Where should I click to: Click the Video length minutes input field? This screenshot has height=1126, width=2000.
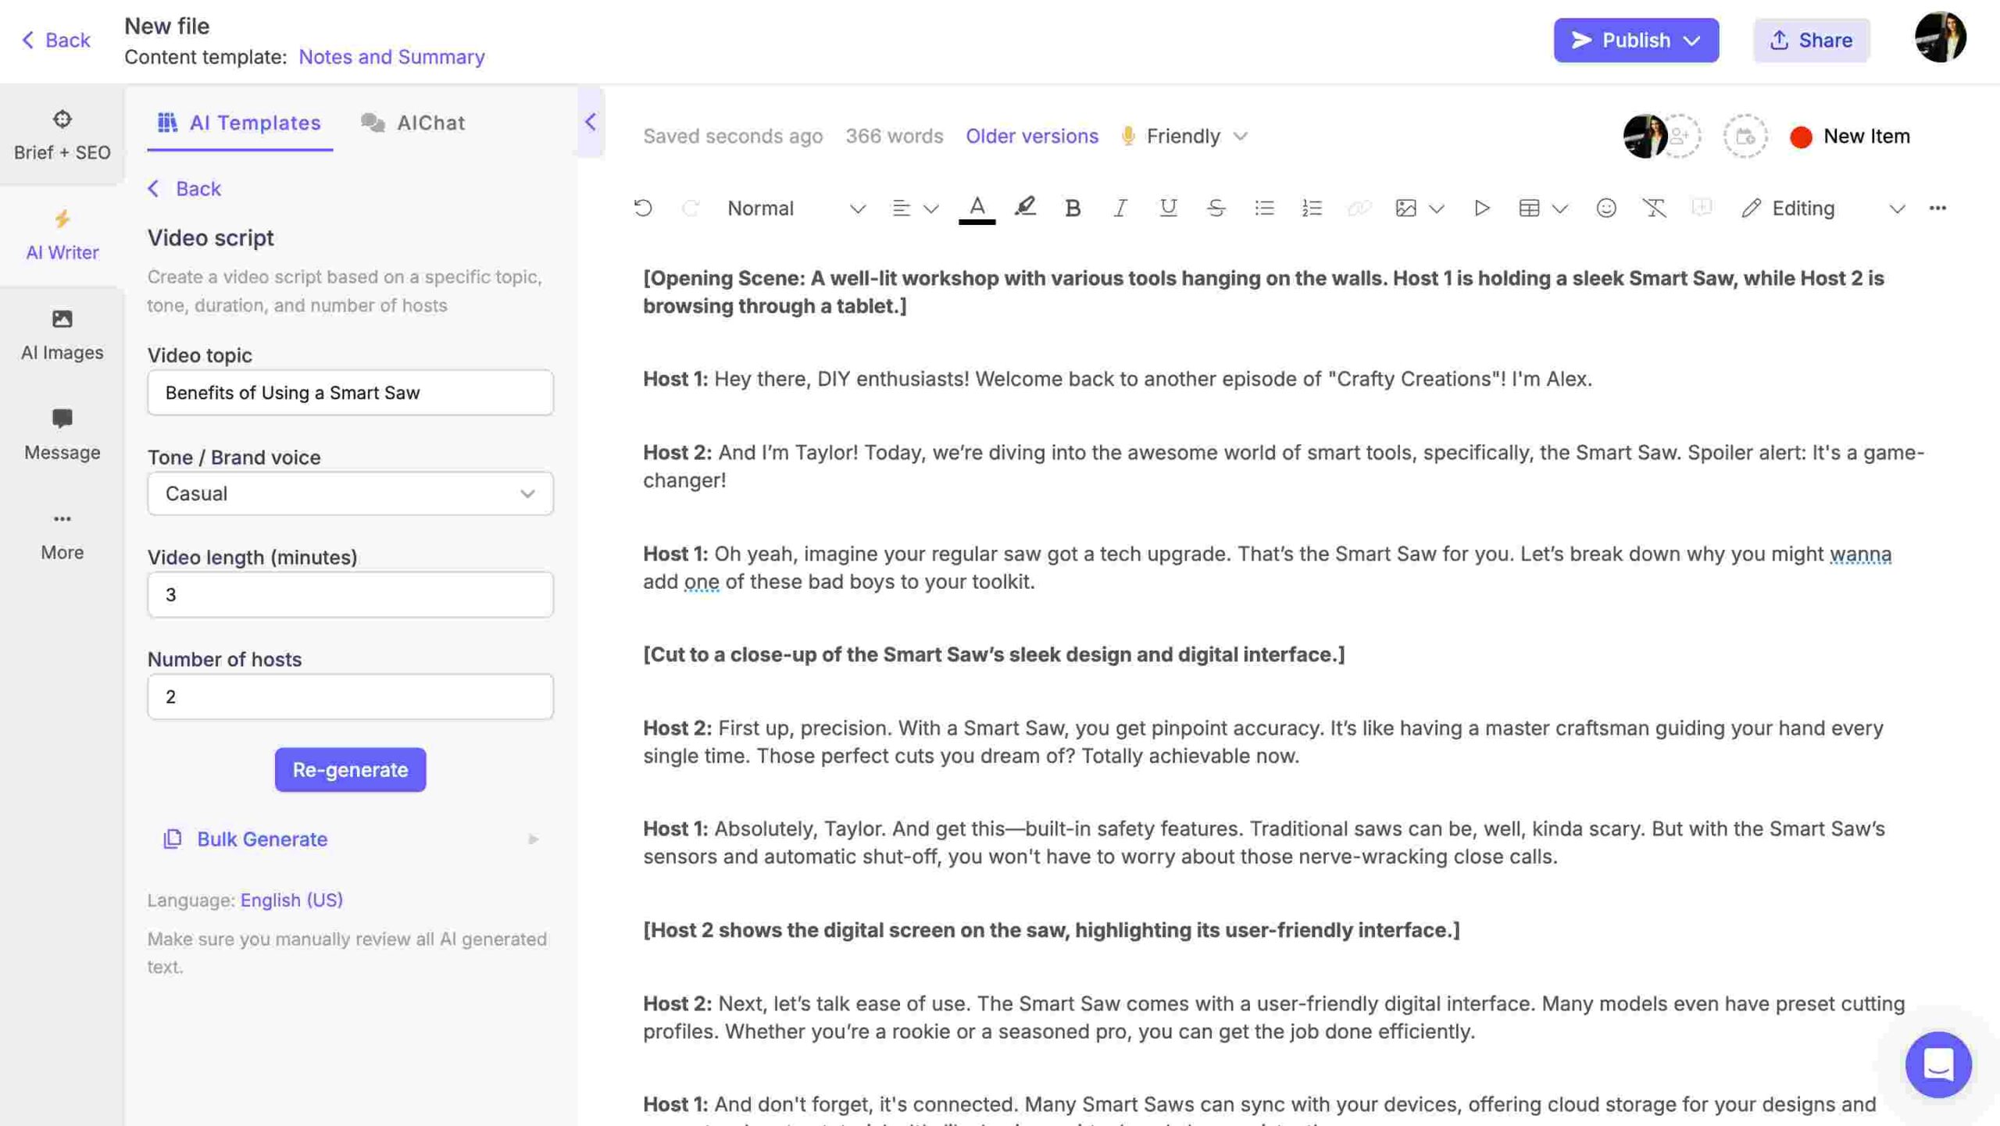point(349,593)
